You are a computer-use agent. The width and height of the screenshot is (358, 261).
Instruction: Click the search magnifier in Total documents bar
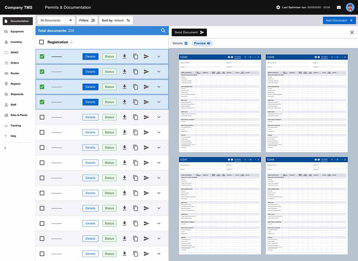tap(163, 31)
